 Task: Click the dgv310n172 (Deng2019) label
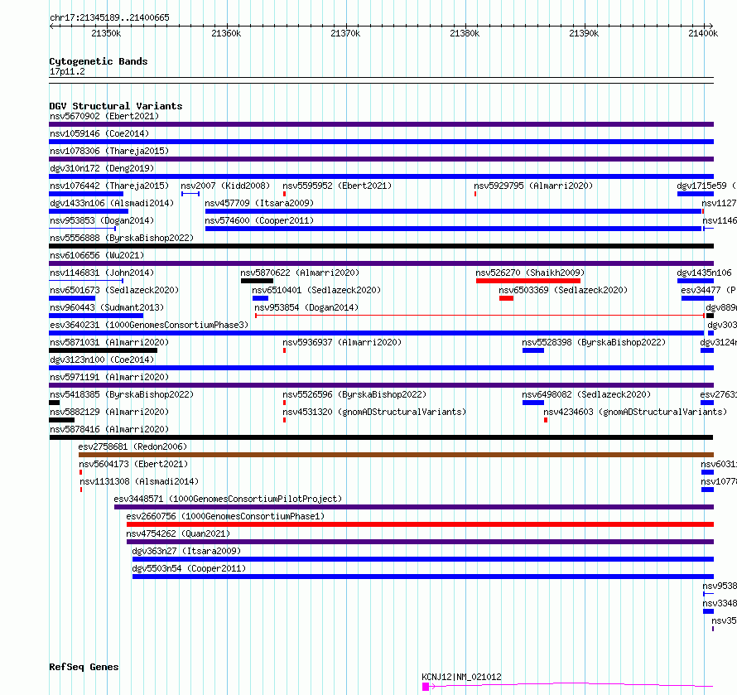[102, 168]
